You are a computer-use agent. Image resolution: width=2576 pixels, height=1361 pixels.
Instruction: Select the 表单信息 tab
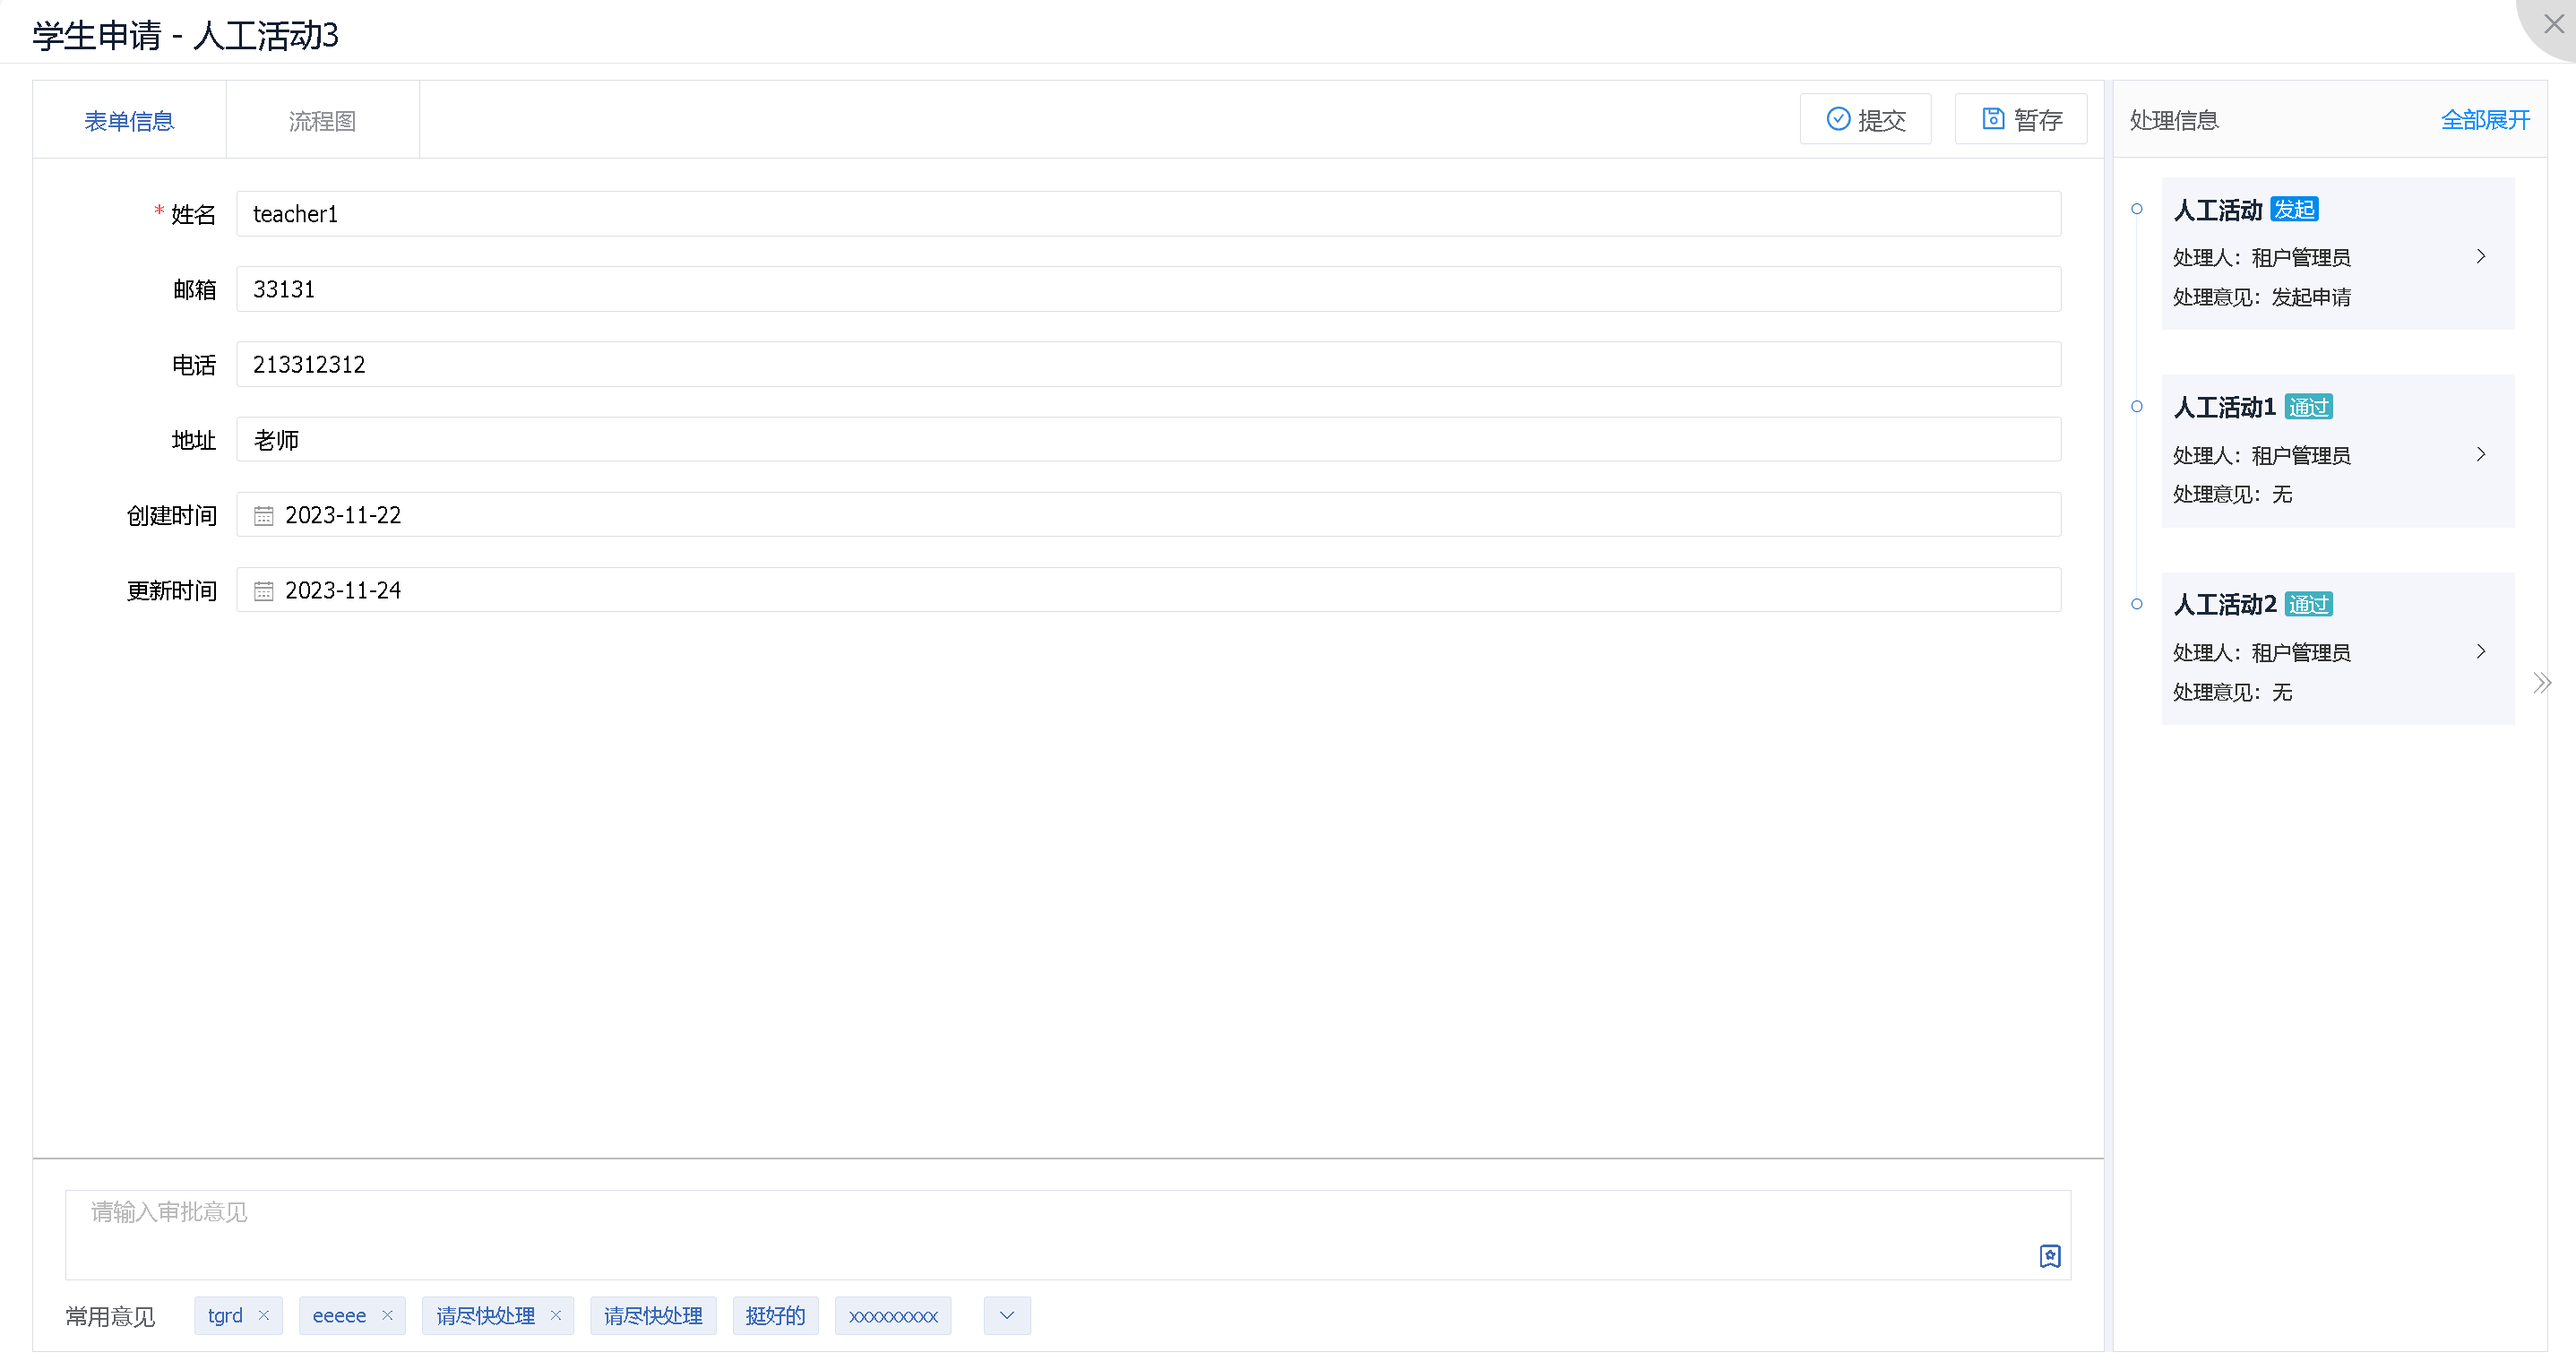[129, 121]
